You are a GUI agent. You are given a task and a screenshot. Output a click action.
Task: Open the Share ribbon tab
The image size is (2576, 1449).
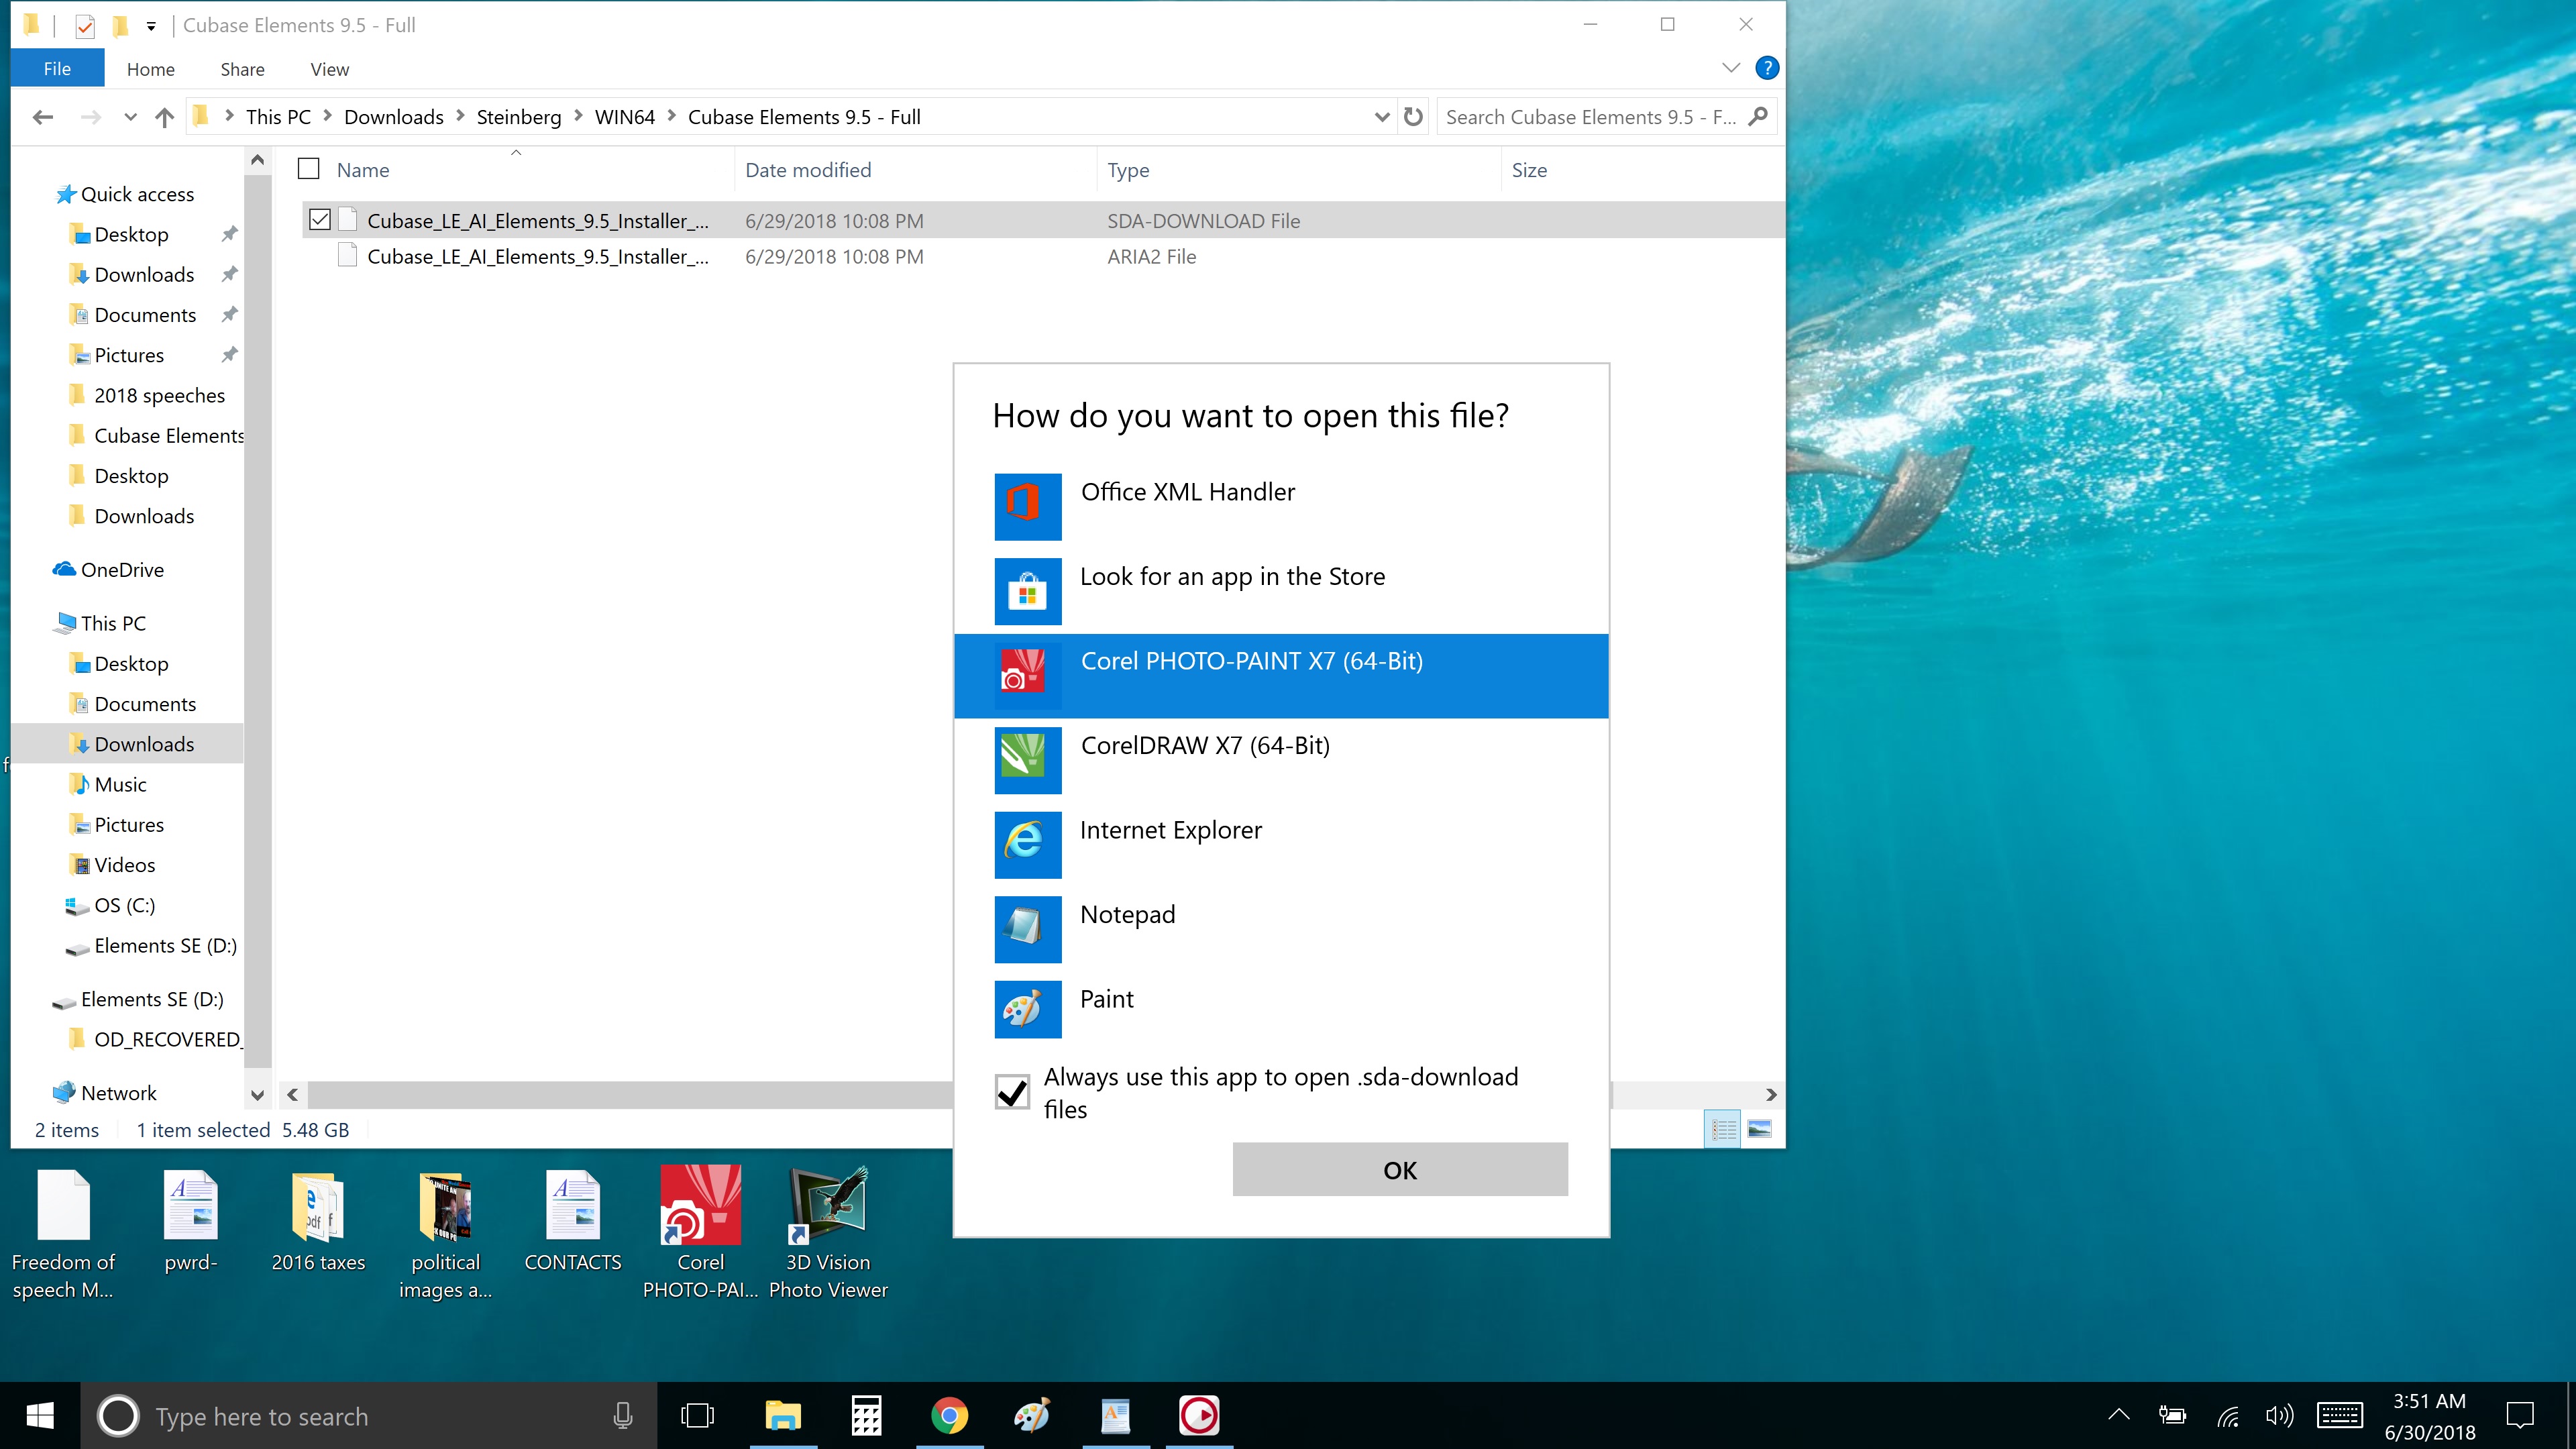242,69
